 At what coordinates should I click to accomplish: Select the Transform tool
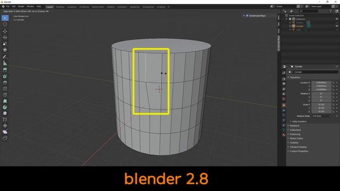coord(5,50)
